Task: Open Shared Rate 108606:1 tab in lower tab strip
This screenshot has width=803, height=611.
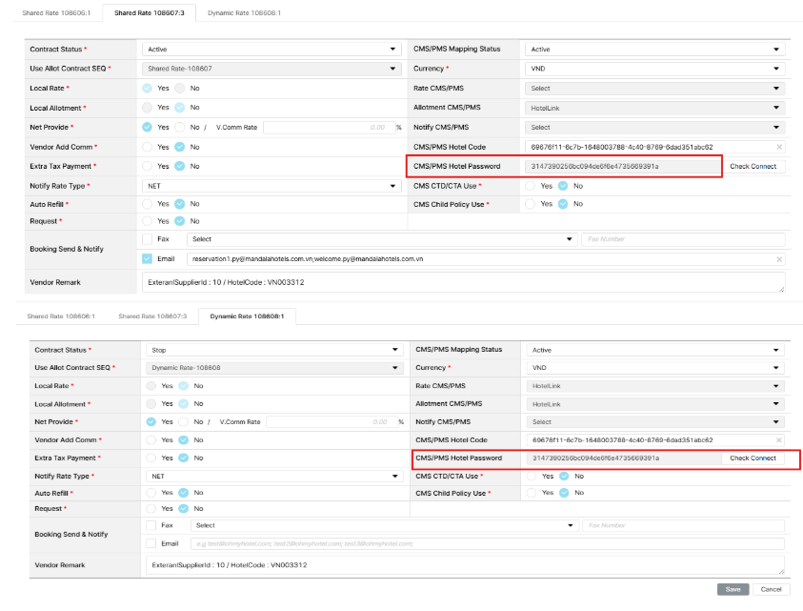Action: click(x=61, y=316)
